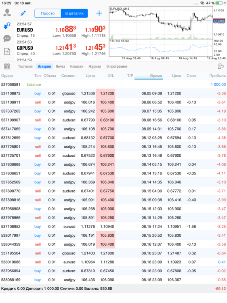Select order 537195504 row
Image resolution: width=227 pixels, height=303 pixels.
pyautogui.click(x=113, y=253)
